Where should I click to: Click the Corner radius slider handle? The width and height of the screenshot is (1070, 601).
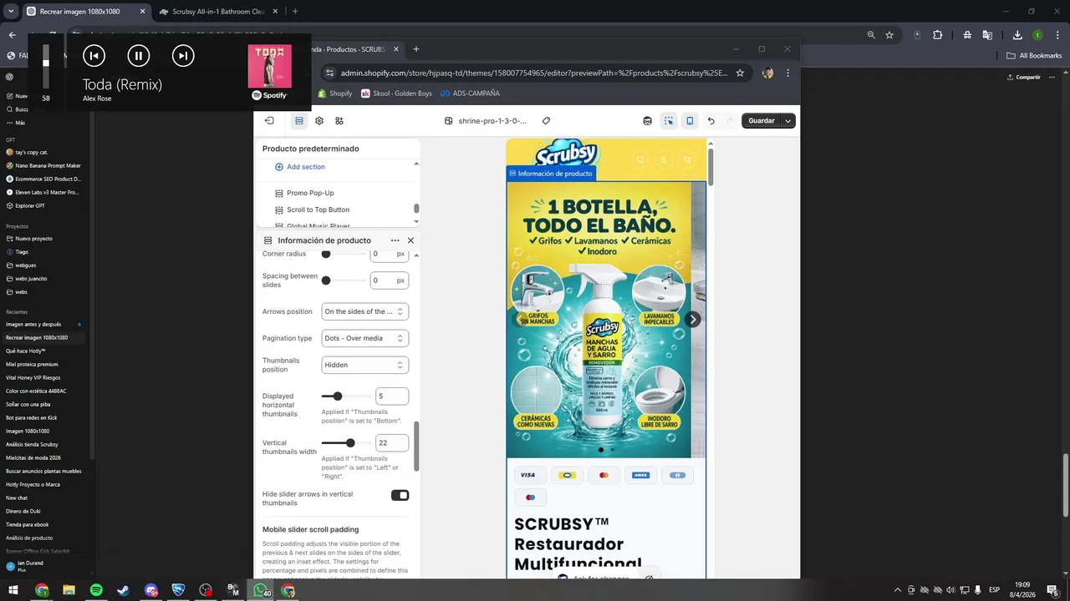[x=326, y=254]
